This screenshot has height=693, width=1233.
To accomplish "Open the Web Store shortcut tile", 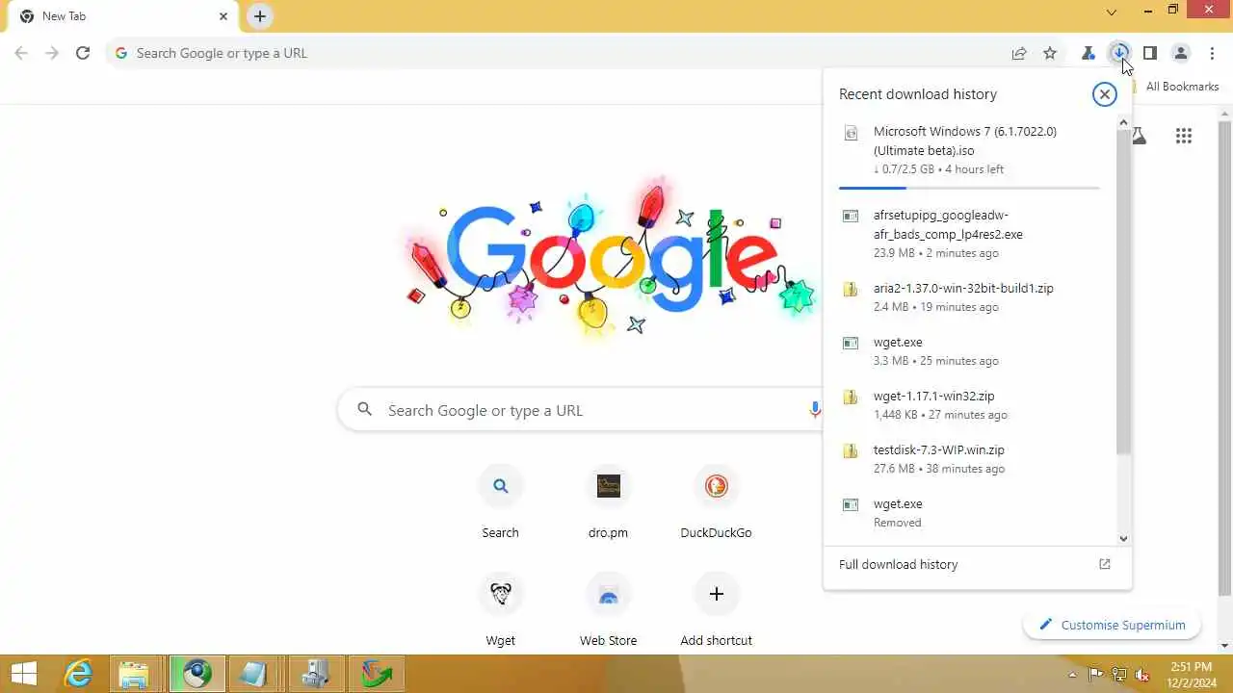I will (x=608, y=610).
